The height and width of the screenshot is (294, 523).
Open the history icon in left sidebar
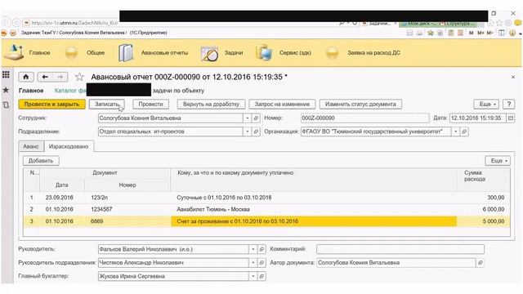coord(6,105)
